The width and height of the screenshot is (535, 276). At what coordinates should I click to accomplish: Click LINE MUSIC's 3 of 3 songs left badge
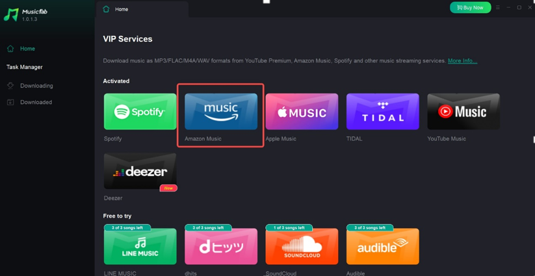[x=127, y=228]
